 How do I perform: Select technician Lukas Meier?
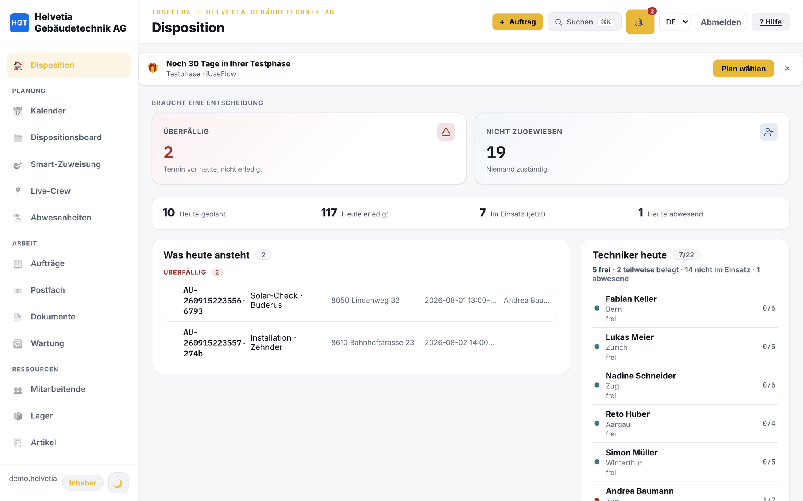pos(685,347)
